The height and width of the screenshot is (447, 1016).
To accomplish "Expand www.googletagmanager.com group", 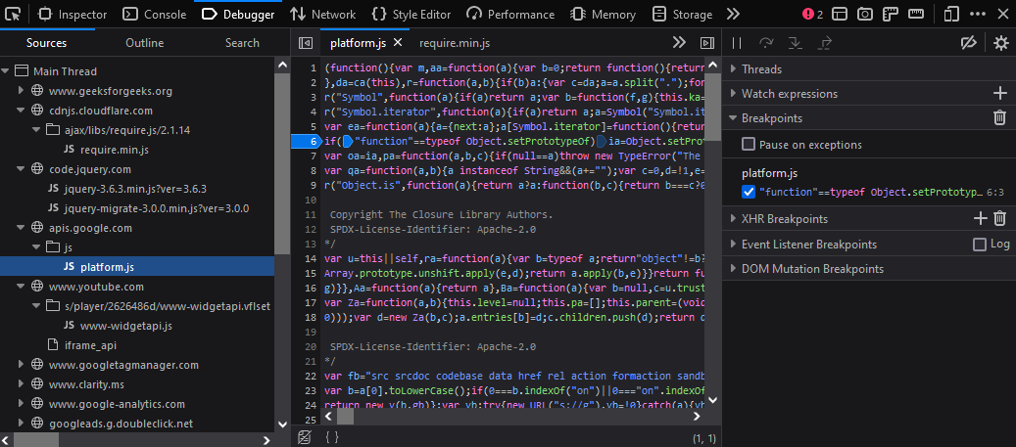I will pyautogui.click(x=21, y=365).
